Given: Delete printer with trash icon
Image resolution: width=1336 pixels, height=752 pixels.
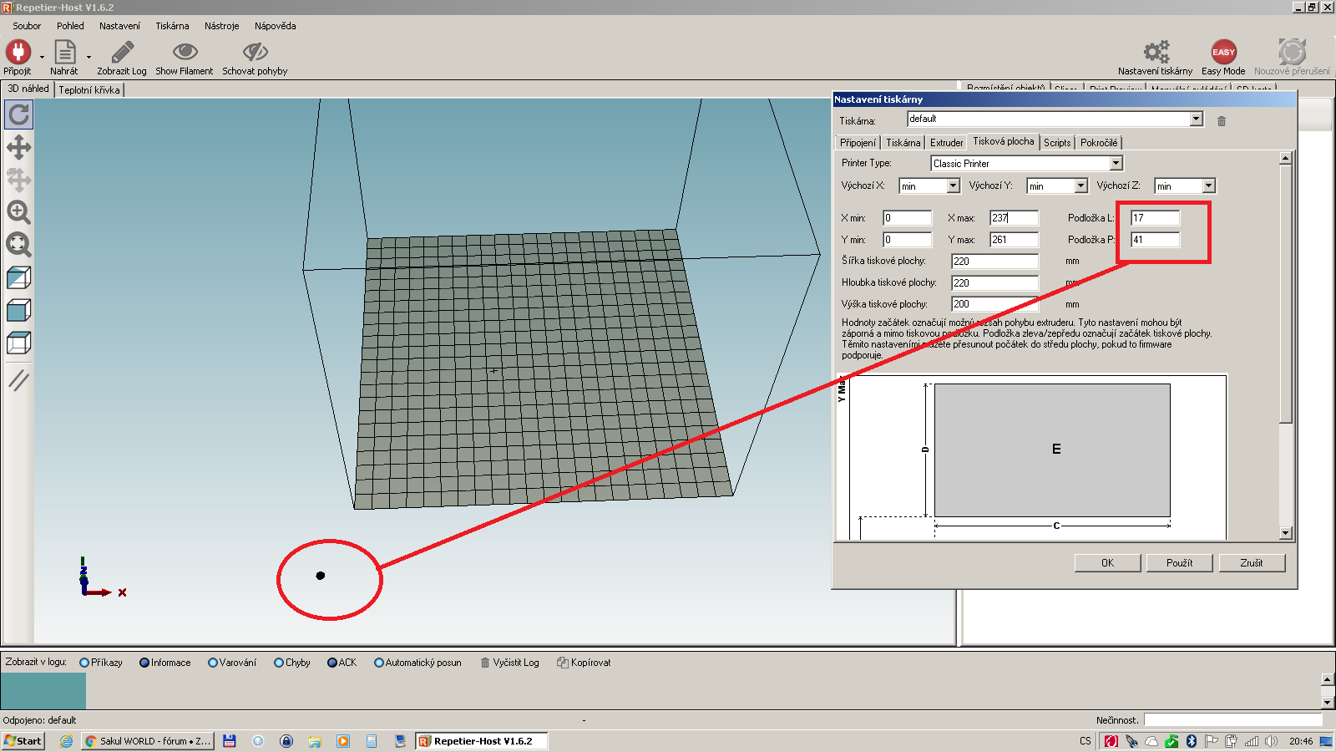Looking at the screenshot, I should pos(1222,121).
